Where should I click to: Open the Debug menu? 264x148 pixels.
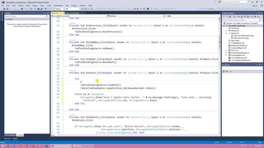35,5
